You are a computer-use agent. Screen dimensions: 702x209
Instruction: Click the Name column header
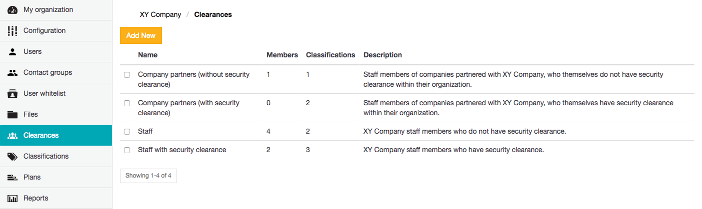coord(147,55)
